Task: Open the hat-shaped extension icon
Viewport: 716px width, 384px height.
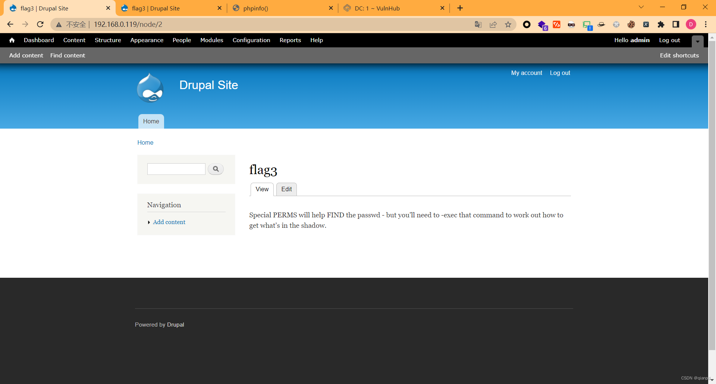Action: pos(601,25)
